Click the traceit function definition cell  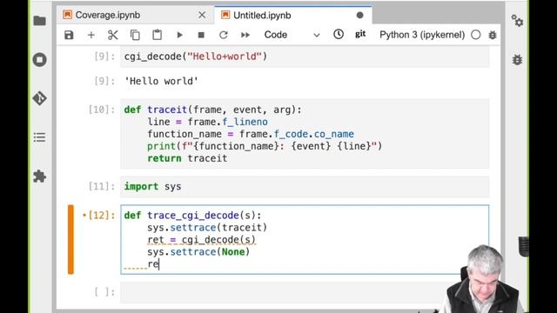305,134
